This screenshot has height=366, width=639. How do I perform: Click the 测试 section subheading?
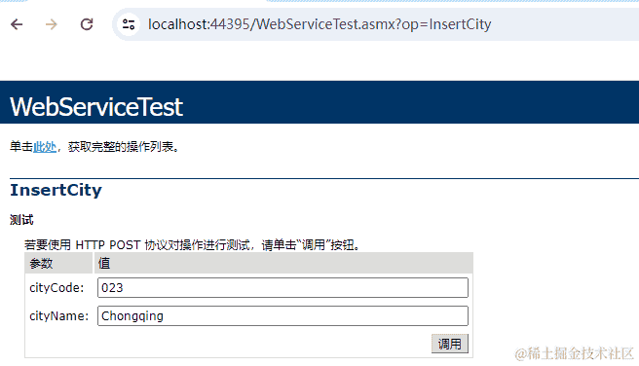coord(21,220)
